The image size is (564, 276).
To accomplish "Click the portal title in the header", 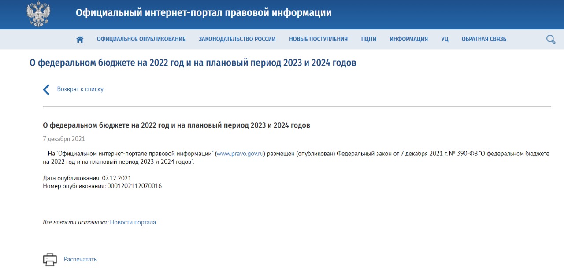I will point(203,13).
